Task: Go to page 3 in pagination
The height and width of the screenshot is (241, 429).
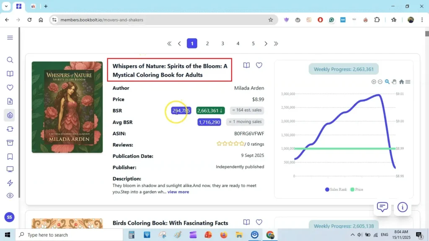Action: 222,44
